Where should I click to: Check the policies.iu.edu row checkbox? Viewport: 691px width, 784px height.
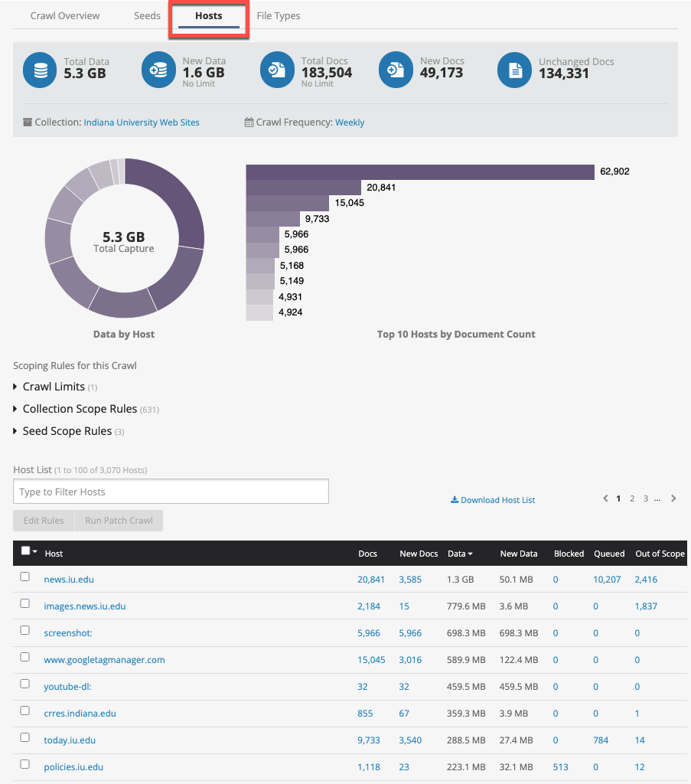click(25, 765)
